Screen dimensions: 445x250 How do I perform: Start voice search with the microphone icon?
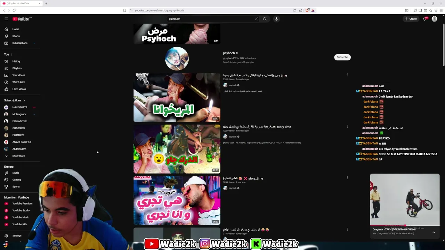(x=276, y=19)
